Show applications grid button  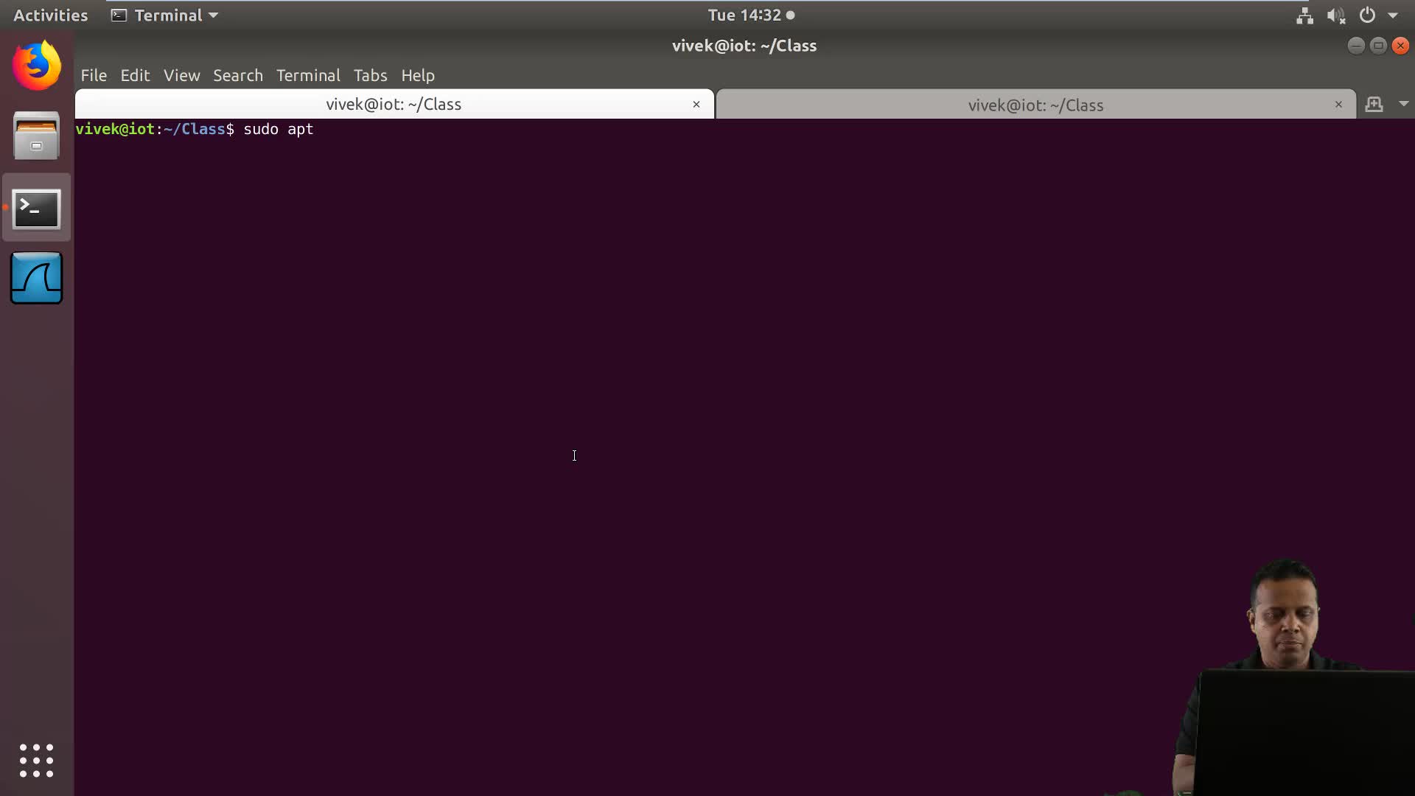click(x=36, y=761)
